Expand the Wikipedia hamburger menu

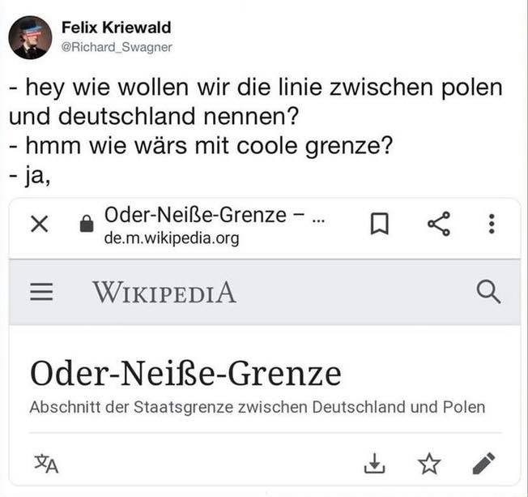tap(41, 293)
